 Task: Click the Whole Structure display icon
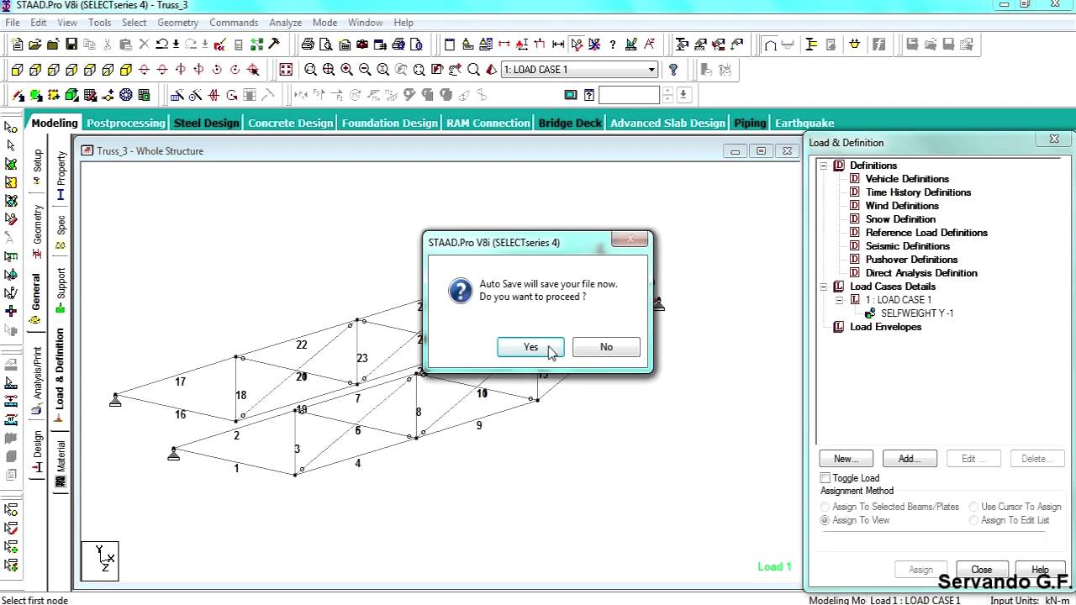[286, 70]
